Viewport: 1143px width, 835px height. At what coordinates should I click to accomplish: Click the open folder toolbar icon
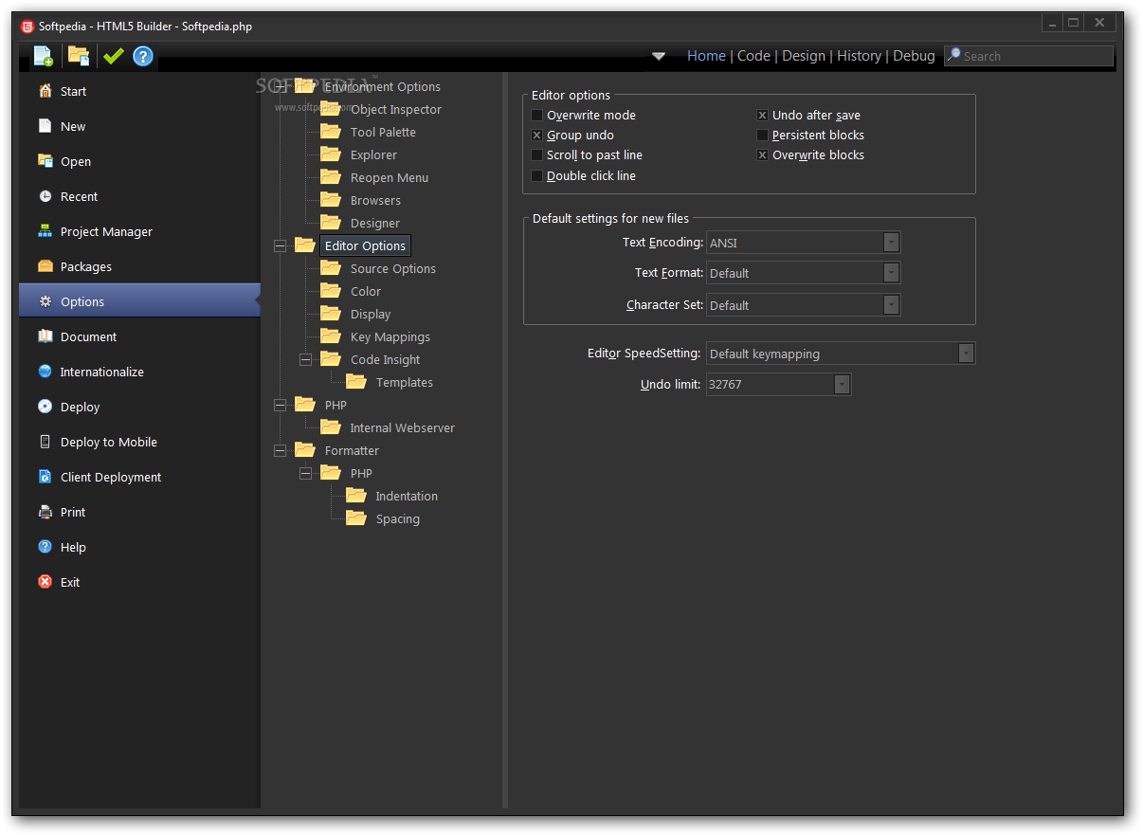pyautogui.click(x=79, y=56)
